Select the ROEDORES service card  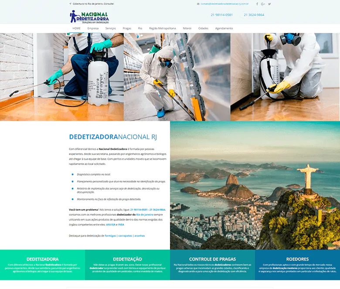point(297,265)
